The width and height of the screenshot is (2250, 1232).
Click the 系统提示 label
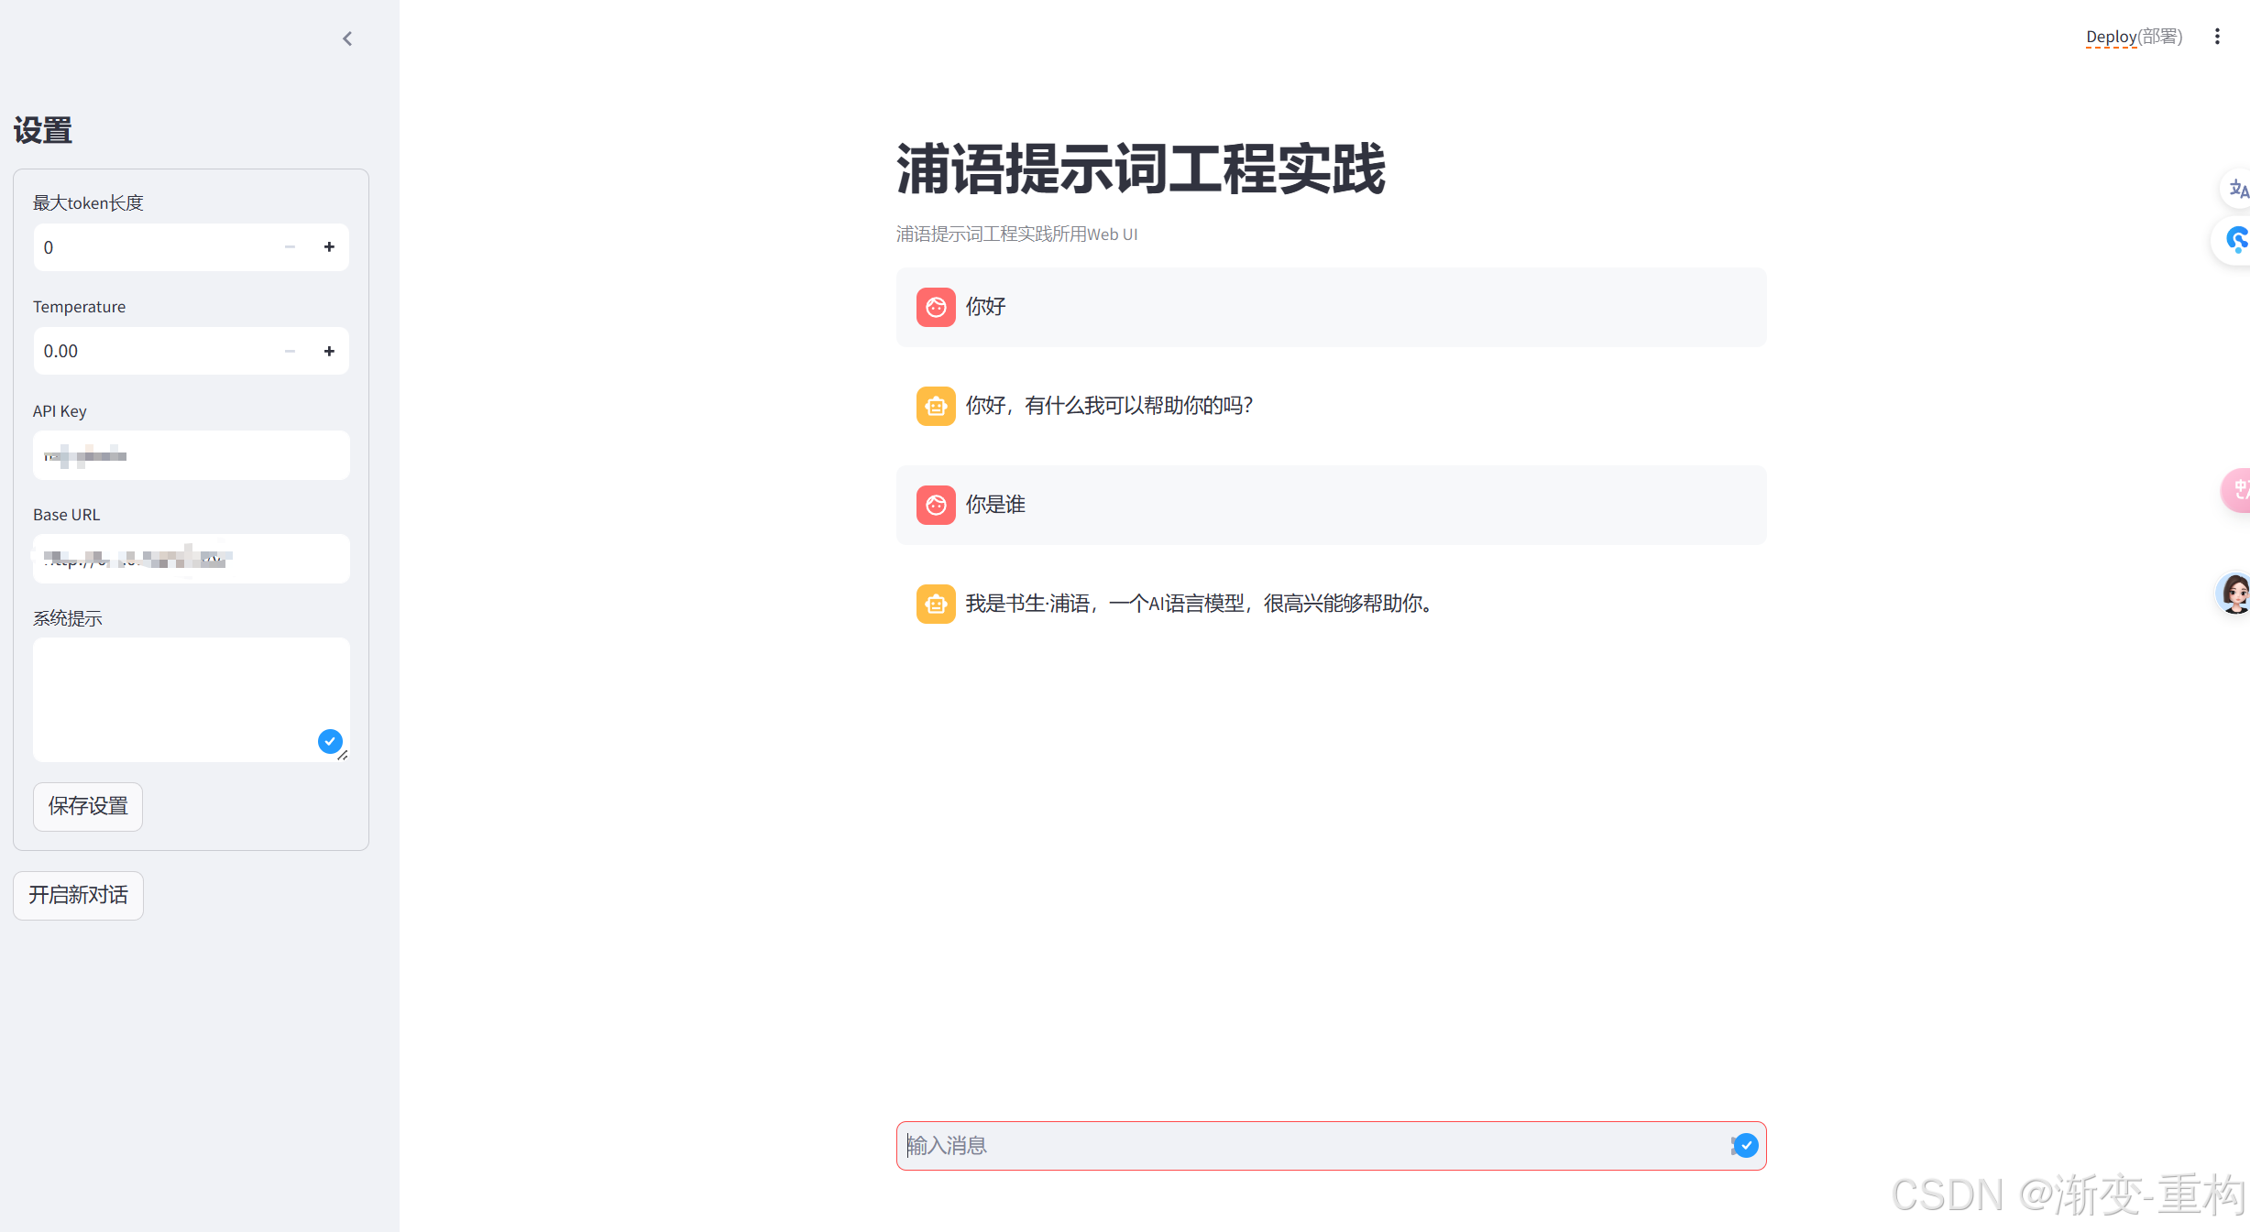pos(68,618)
